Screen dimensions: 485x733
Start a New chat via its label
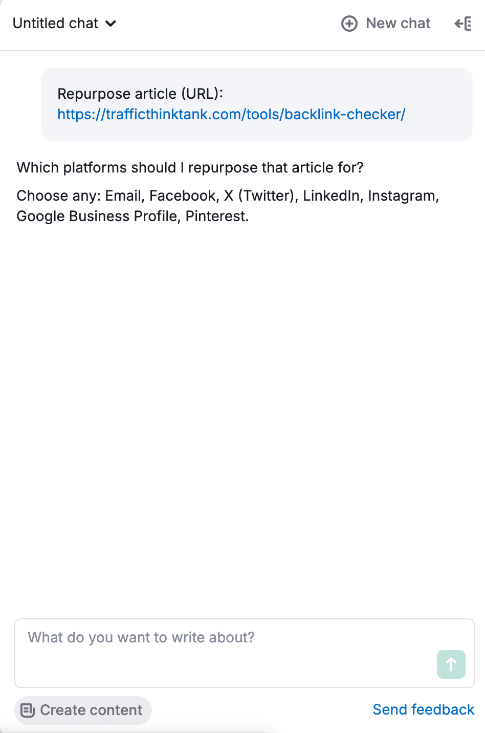398,24
